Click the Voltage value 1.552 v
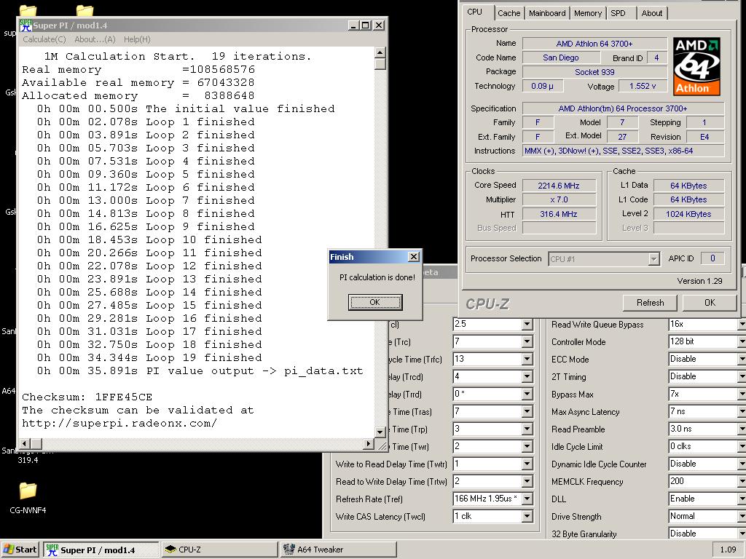Image resolution: width=746 pixels, height=559 pixels. (x=643, y=86)
